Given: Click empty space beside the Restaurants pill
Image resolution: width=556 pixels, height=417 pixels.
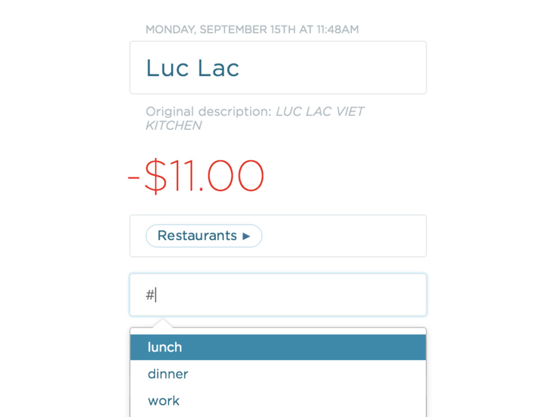Looking at the screenshot, I should [x=344, y=236].
